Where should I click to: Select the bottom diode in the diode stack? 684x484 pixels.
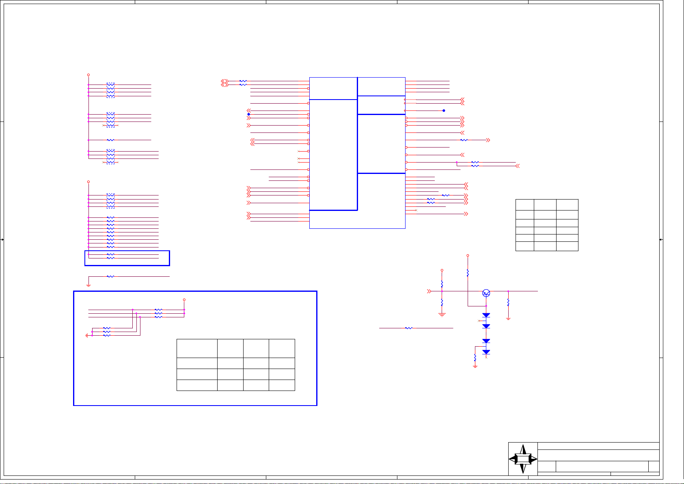pyautogui.click(x=486, y=352)
